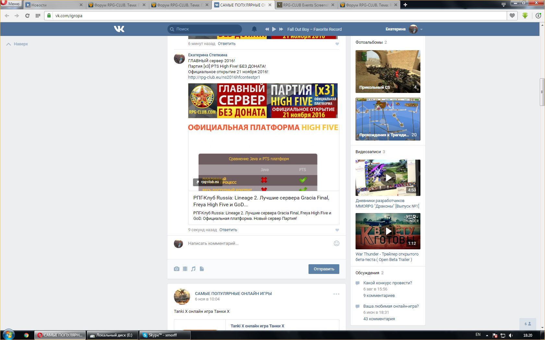Viewport: 545px width, 340px height.
Task: Open the Tanki X онлайн игра Танки X link
Action: click(x=257, y=326)
